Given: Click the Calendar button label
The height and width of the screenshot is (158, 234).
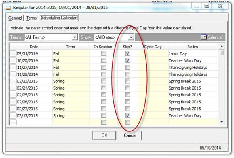Looking at the screenshot, I should pyautogui.click(x=215, y=37).
